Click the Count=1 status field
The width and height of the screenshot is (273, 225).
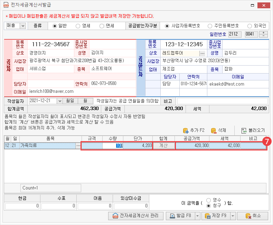(x=51, y=188)
